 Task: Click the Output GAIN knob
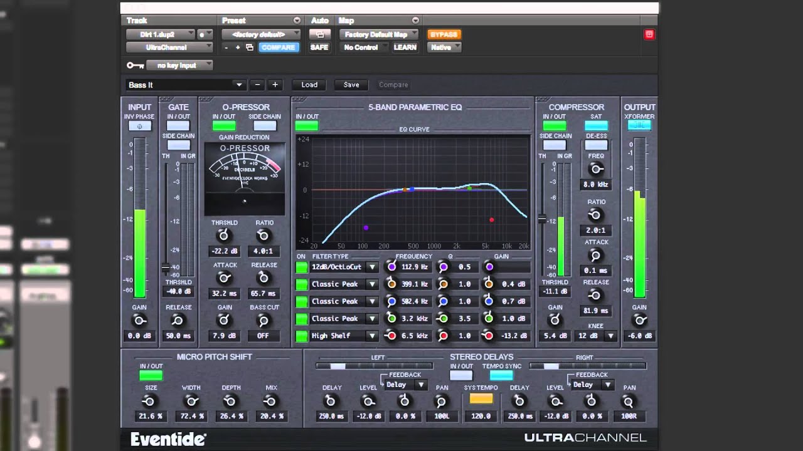pos(639,320)
